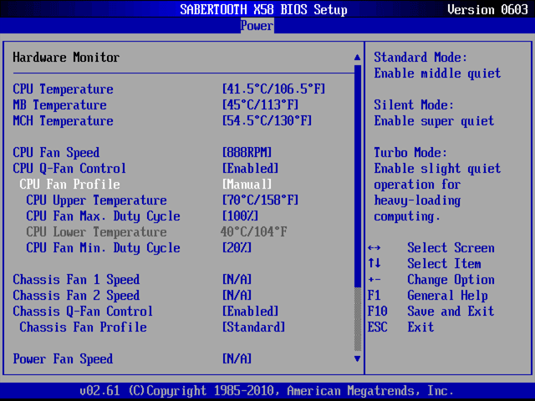Open the Power tab
Image resolution: width=535 pixels, height=401 pixels.
257,26
